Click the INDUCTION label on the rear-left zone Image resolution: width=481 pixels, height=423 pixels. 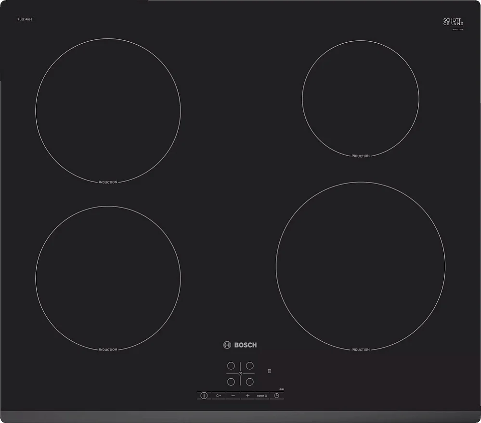tap(108, 182)
